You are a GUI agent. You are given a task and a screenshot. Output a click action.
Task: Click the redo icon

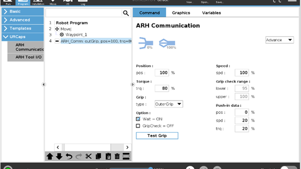[79, 156]
